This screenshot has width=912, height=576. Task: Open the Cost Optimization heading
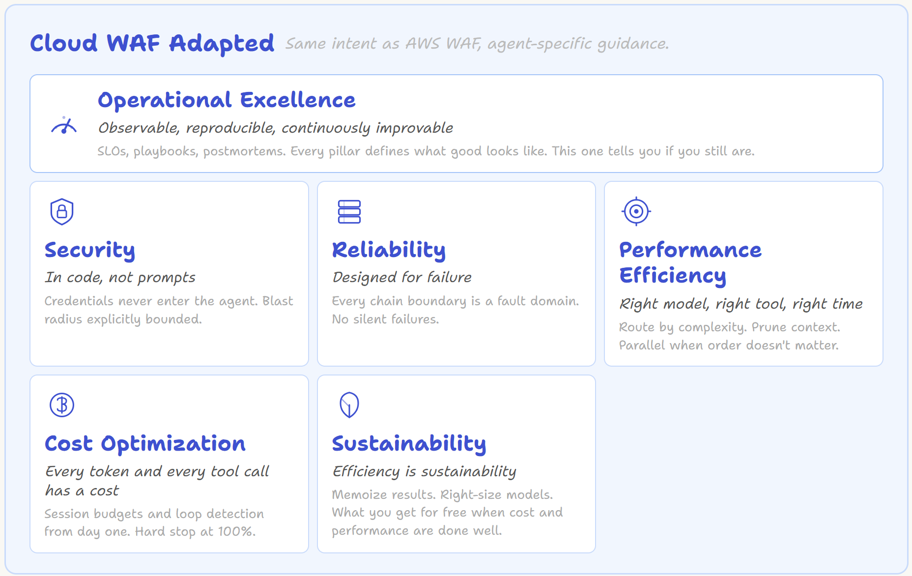coord(145,444)
